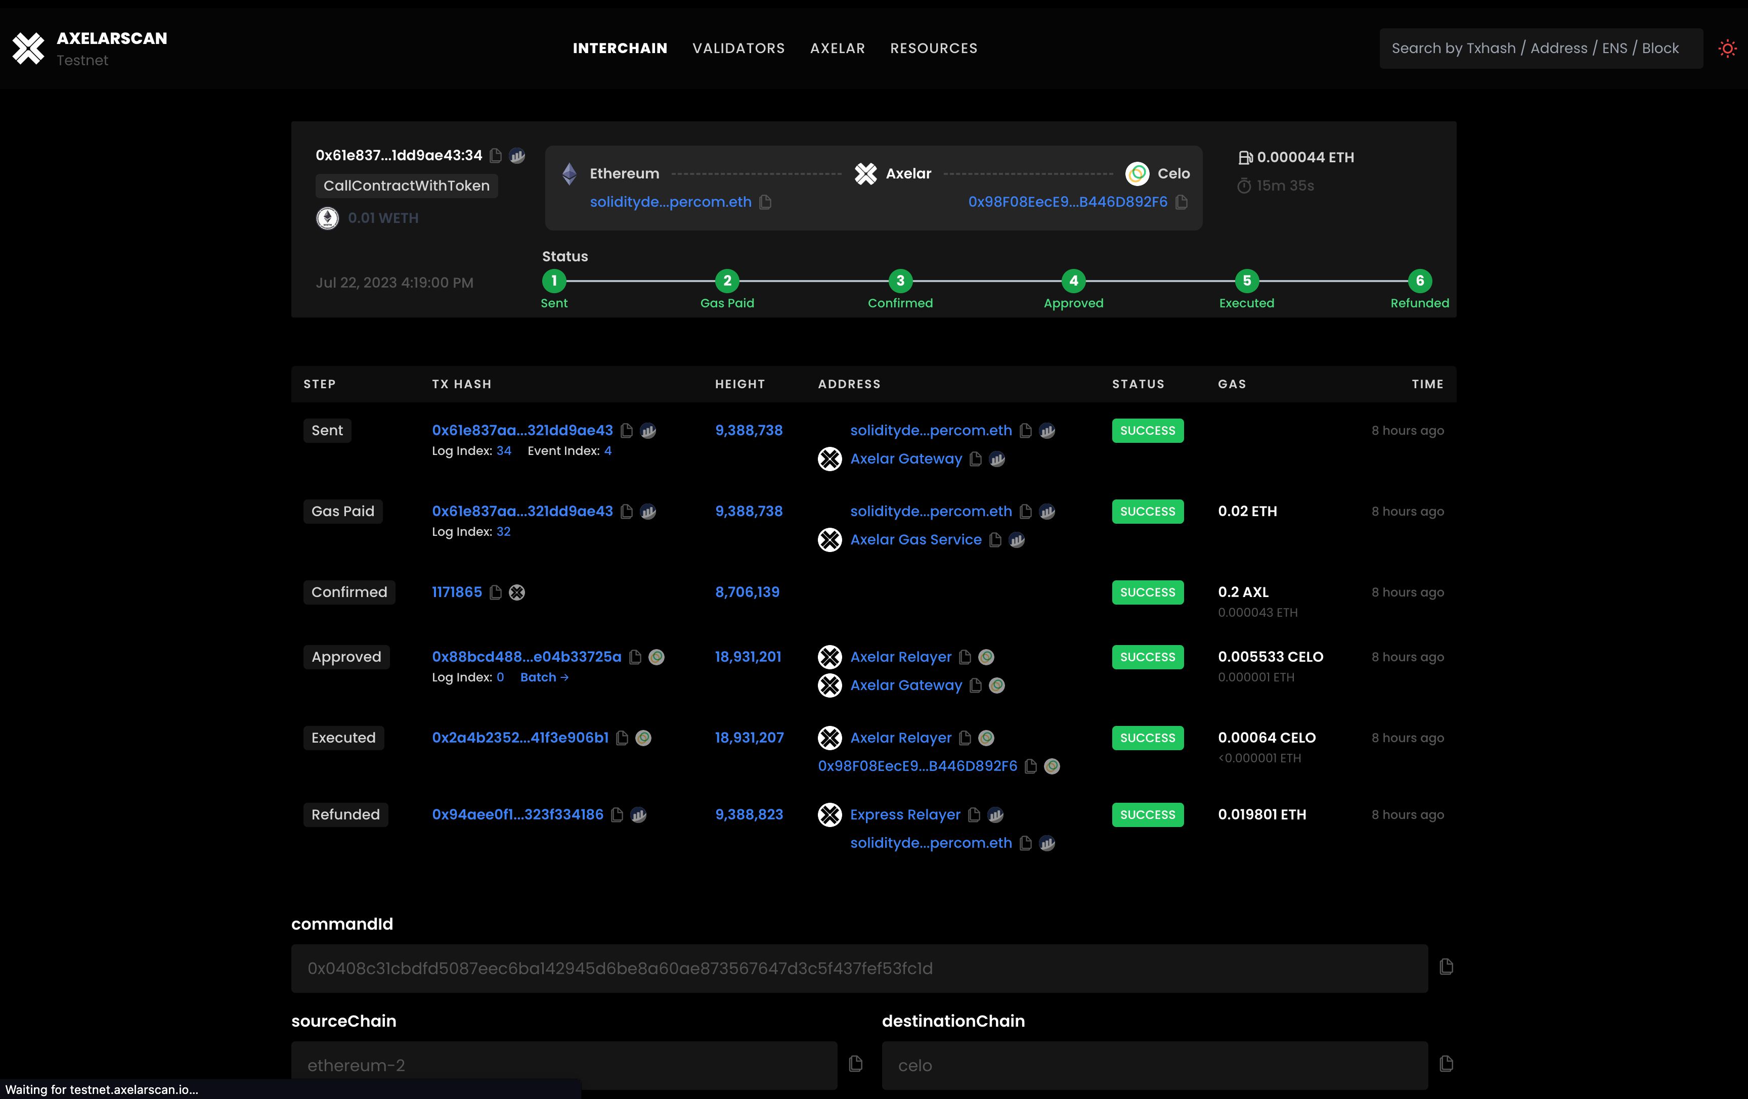Open Axelar icon beside 1171865
This screenshot has width=1748, height=1099.
click(x=517, y=592)
